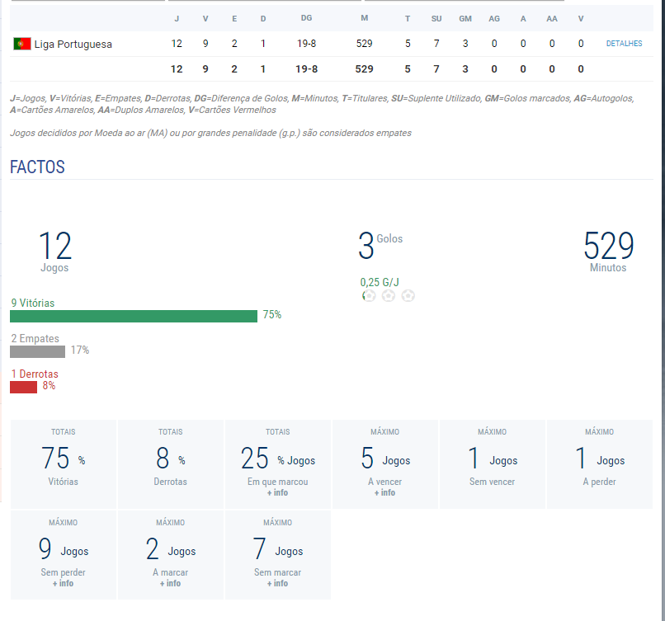
Task: Open + info under A vencer
Action: tap(384, 492)
